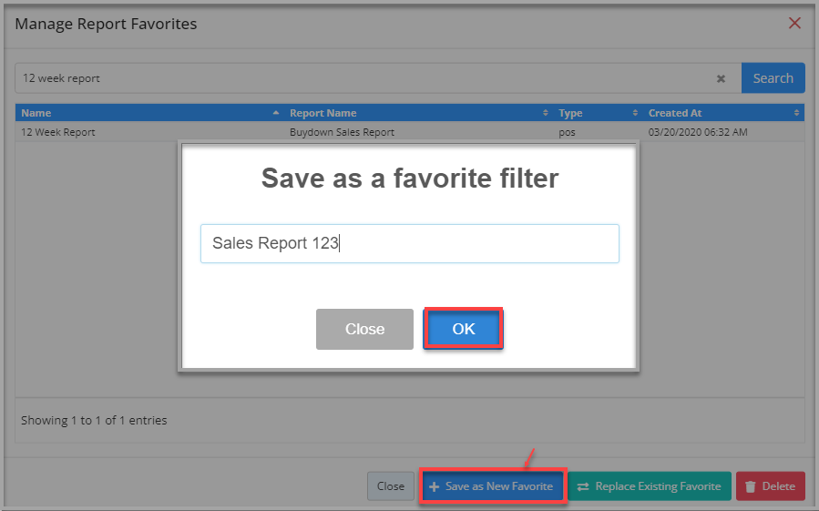
Task: Click the 'Sales Report 123' text field
Action: (x=410, y=243)
